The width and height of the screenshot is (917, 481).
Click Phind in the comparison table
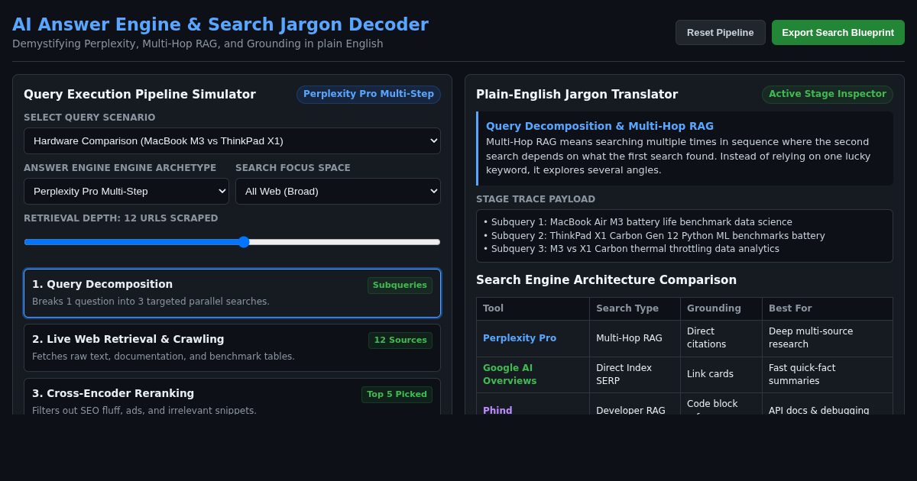[x=497, y=410]
